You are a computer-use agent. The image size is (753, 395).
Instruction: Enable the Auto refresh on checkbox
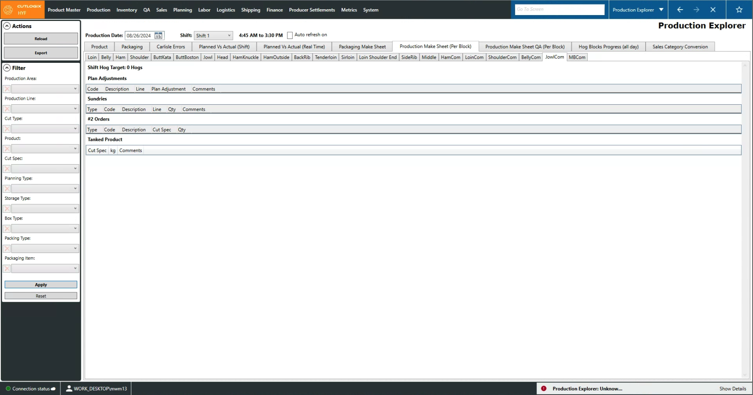tap(290, 35)
